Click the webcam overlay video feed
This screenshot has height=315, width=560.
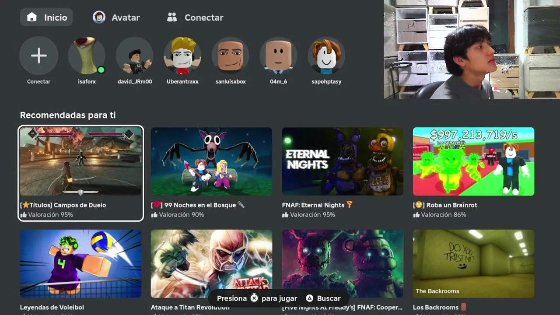tap(472, 49)
